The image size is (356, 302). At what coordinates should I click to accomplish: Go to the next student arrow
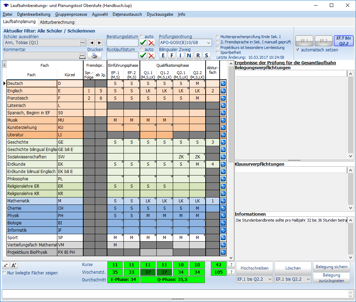click(99, 43)
